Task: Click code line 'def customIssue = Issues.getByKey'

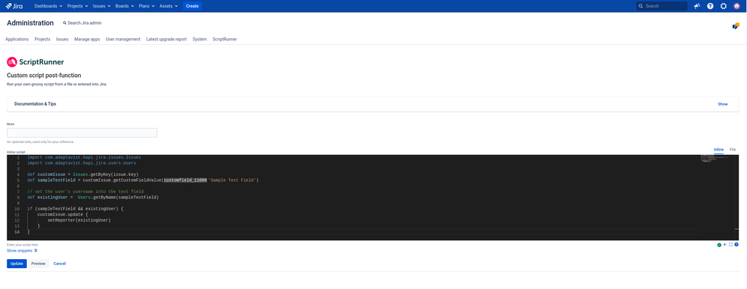Action: 83,174
